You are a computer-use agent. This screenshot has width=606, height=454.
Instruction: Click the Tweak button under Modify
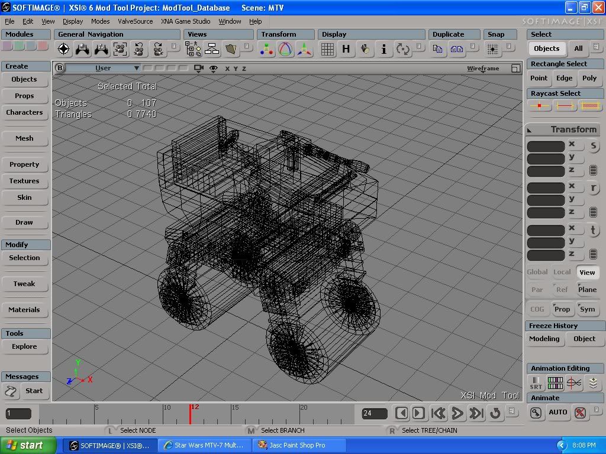click(24, 284)
